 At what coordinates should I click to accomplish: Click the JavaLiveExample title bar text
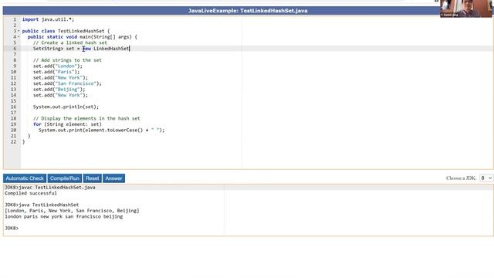248,11
